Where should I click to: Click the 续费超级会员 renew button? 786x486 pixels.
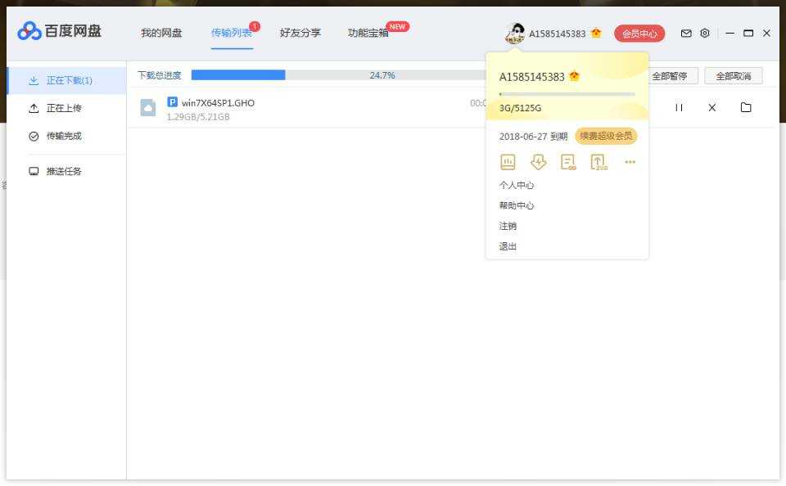606,136
